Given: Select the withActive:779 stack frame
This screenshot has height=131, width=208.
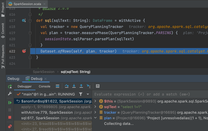Looking at the screenshot, I should (53, 113).
